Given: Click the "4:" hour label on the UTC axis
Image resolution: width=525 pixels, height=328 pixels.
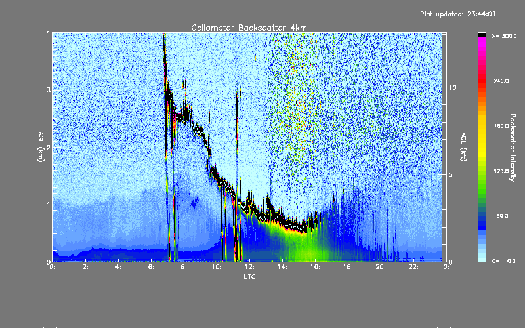Looking at the screenshot, I should click(x=118, y=267).
